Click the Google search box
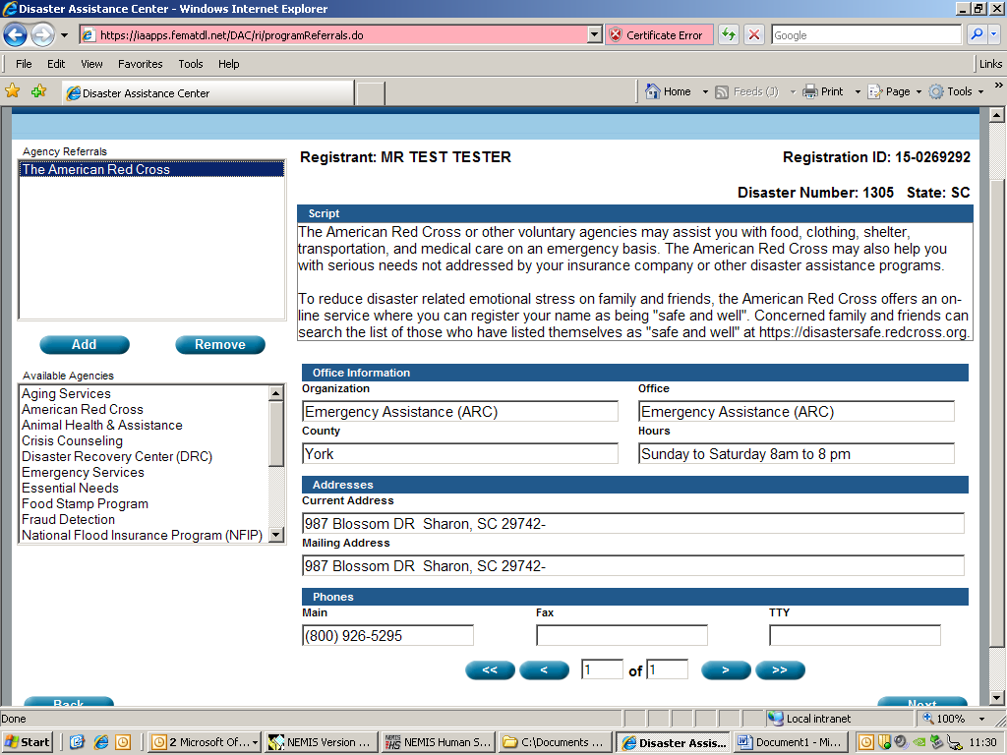This screenshot has width=1007, height=755. pos(866,35)
